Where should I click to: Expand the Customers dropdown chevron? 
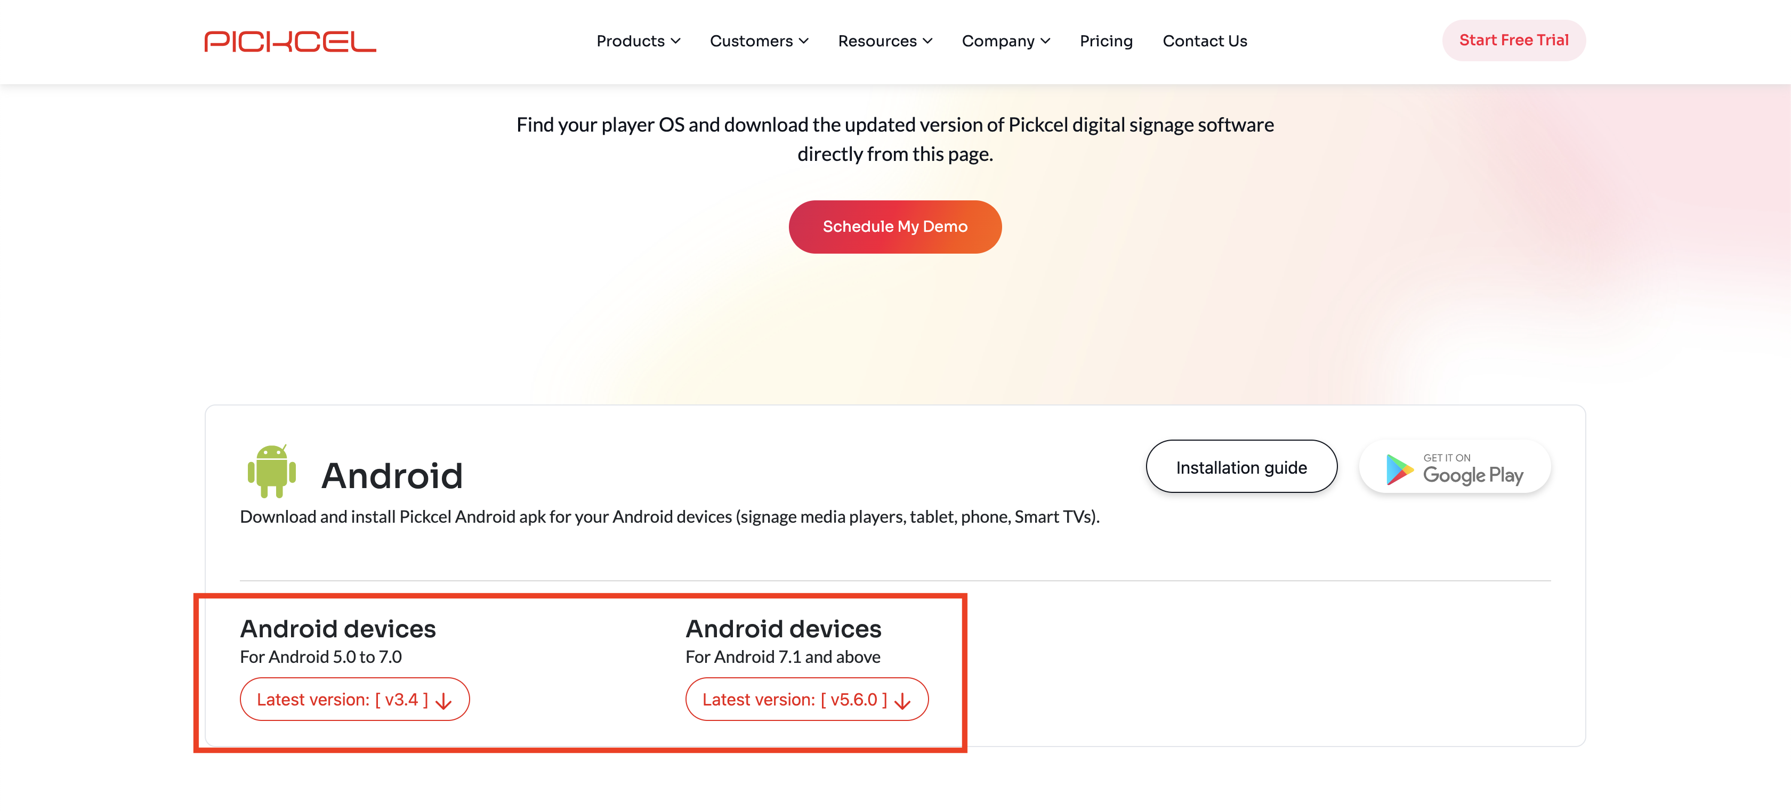[804, 41]
